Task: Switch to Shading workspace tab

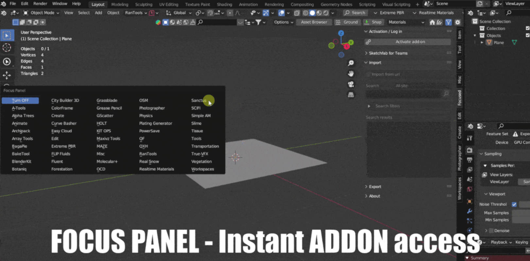Action: click(224, 4)
